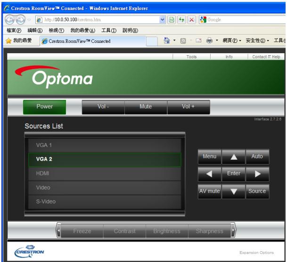Open the 編輯(E) menu

35,30
